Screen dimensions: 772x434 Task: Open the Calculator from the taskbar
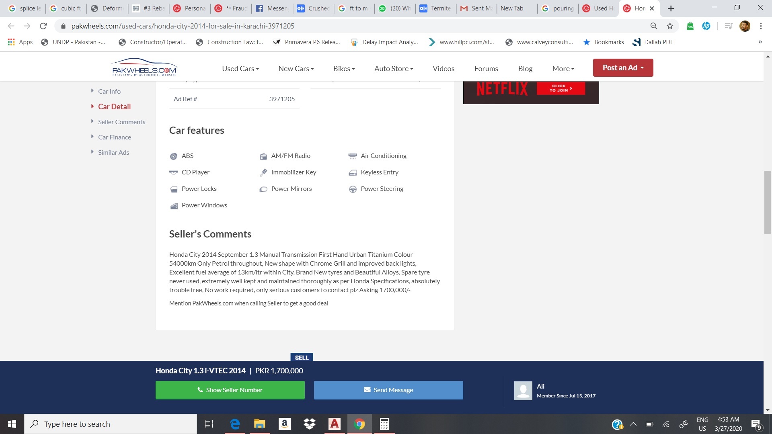pos(384,424)
